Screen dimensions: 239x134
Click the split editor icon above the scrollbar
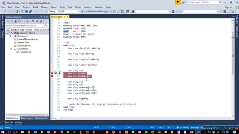[233, 20]
